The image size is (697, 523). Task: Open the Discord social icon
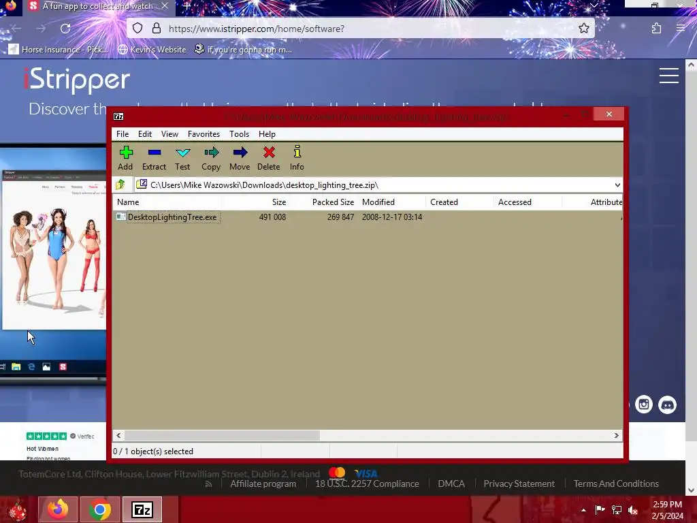tap(667, 405)
